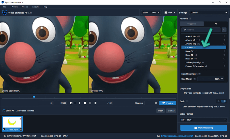This screenshot has height=139, width=230.
Task: Switch to the All models tab
Action: [x=216, y=24]
